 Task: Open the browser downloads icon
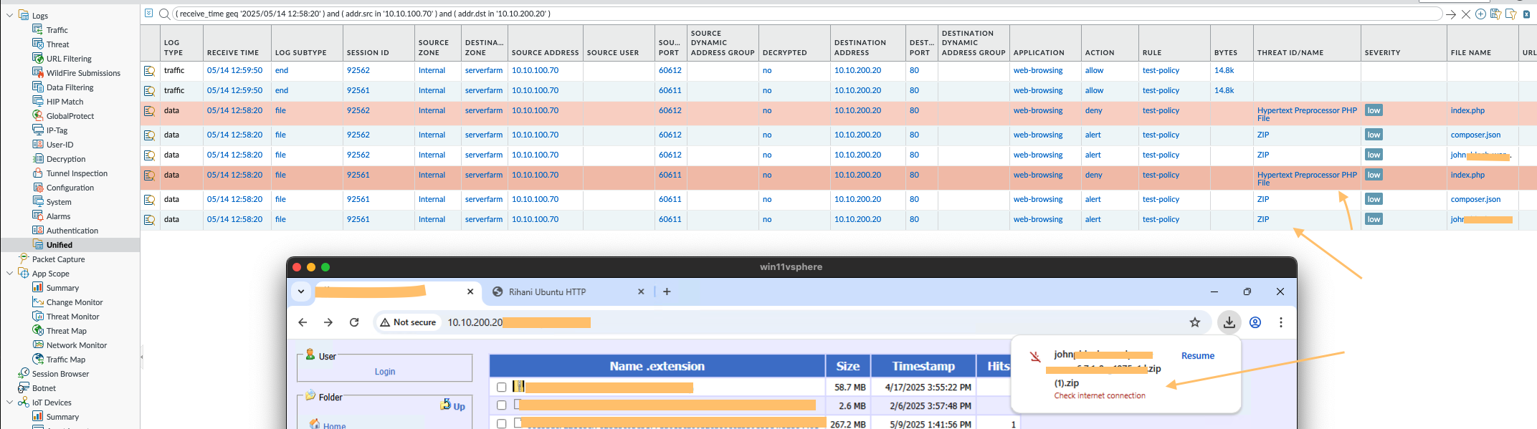point(1229,322)
